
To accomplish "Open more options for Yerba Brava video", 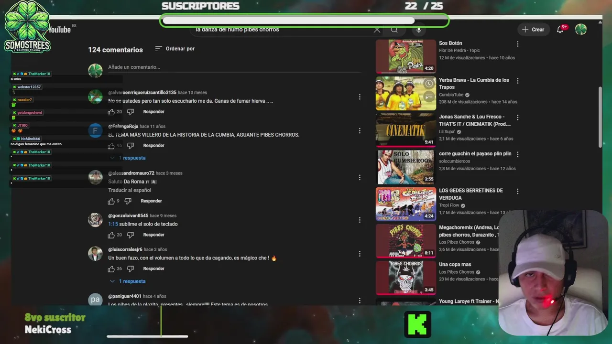I will 517,81.
